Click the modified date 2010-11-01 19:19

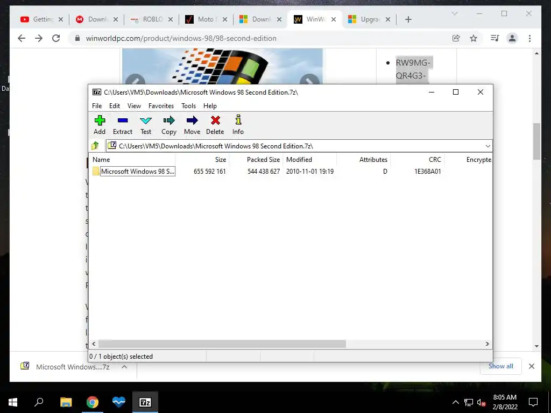tap(310, 172)
